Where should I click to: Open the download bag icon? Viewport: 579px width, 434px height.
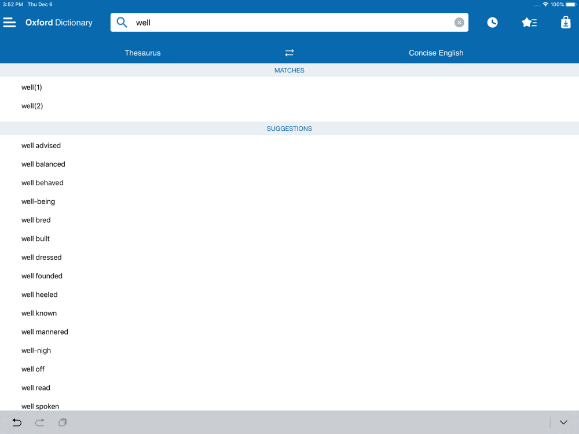tap(566, 23)
